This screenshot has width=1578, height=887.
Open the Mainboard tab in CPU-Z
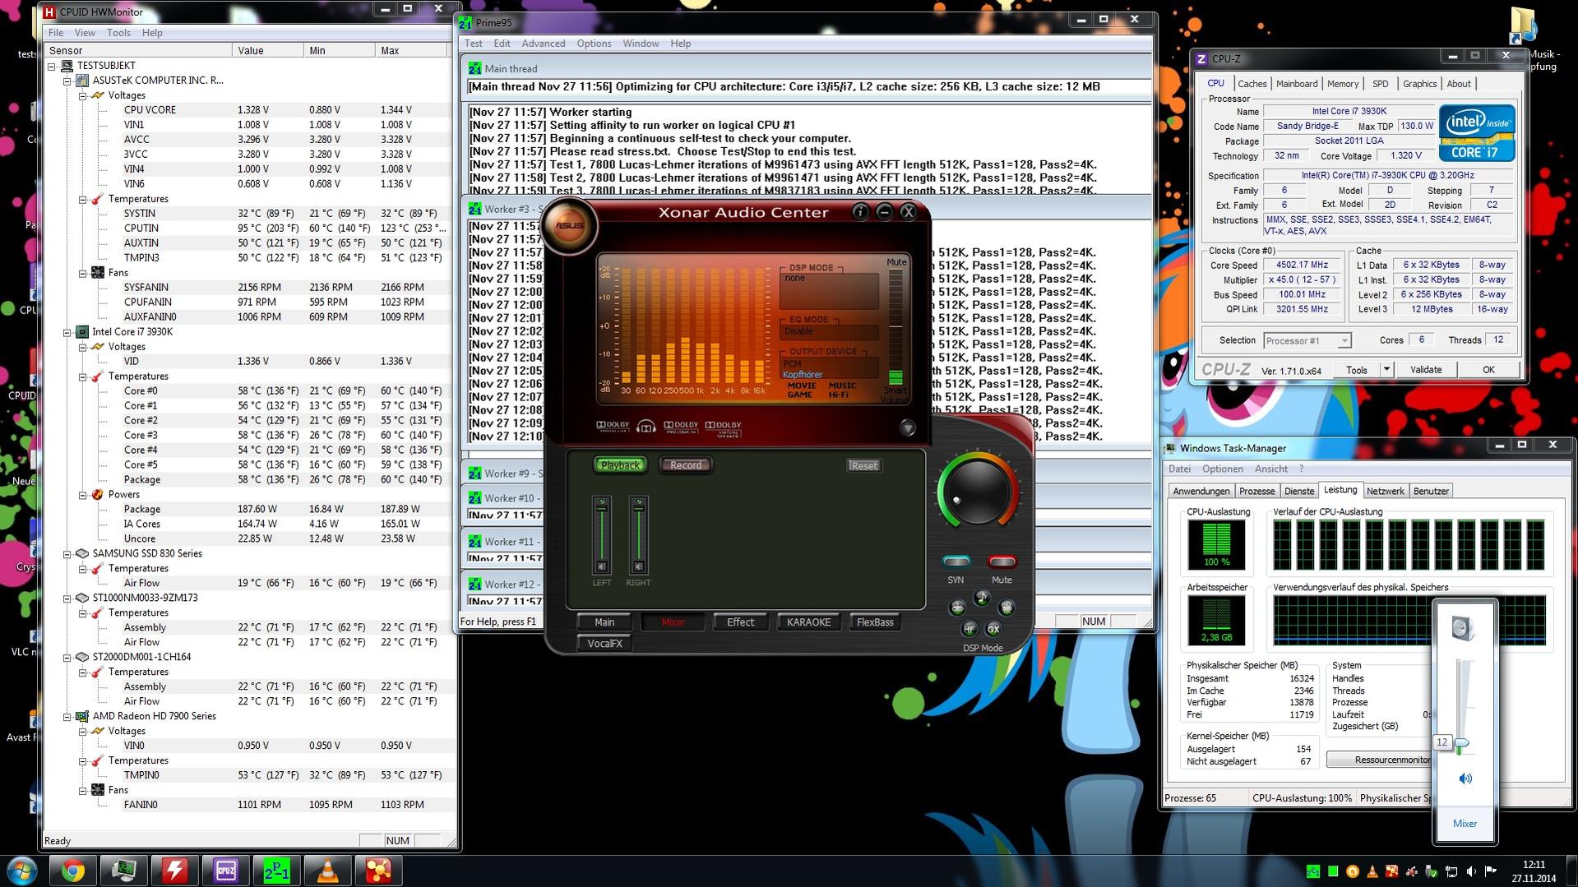[1297, 84]
